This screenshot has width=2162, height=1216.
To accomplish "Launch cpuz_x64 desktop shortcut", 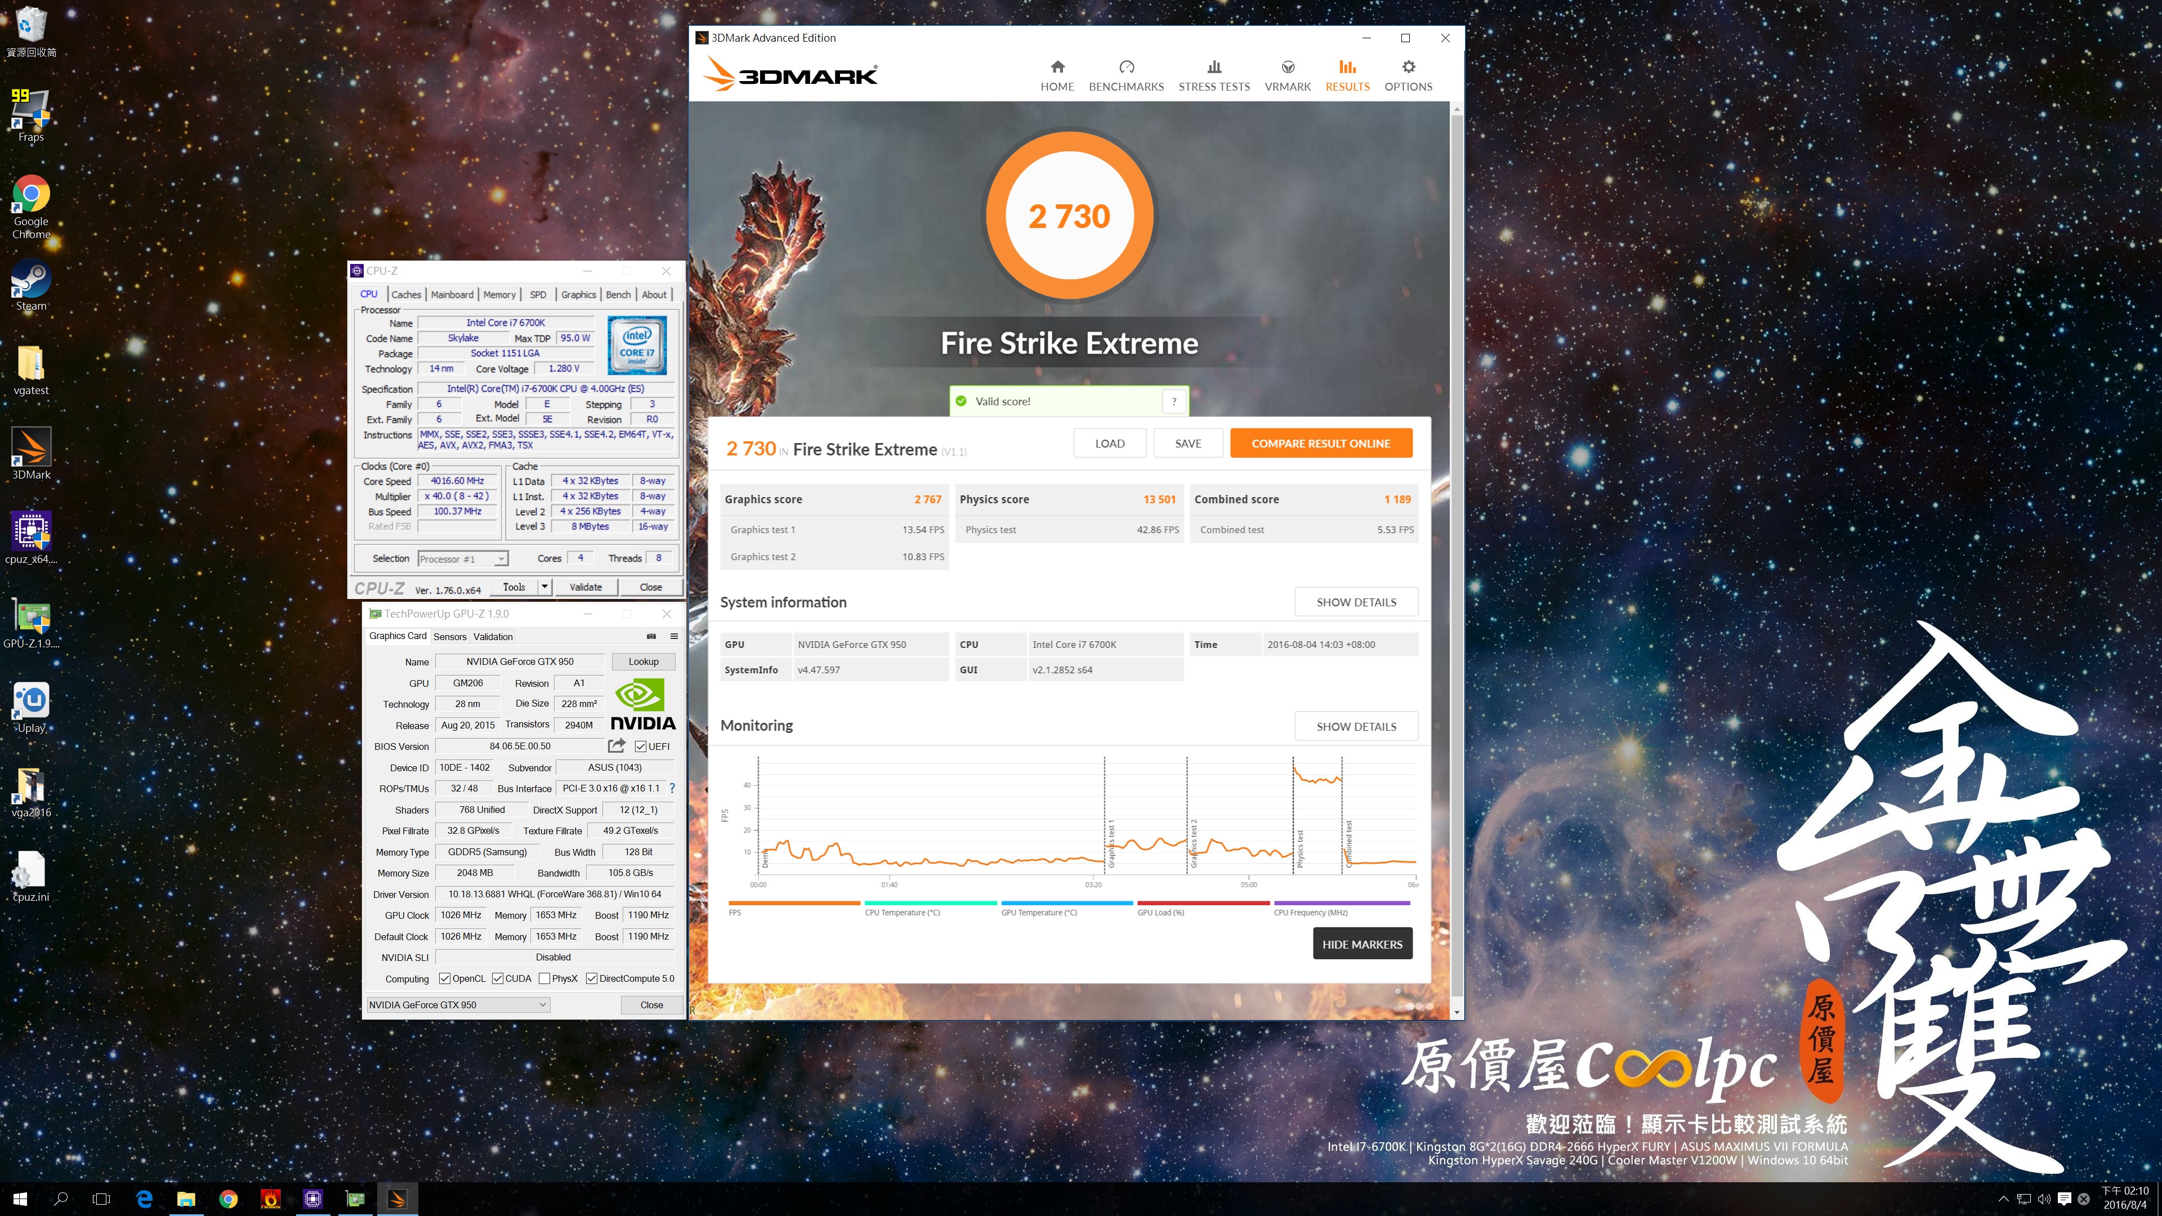I will 31,539.
